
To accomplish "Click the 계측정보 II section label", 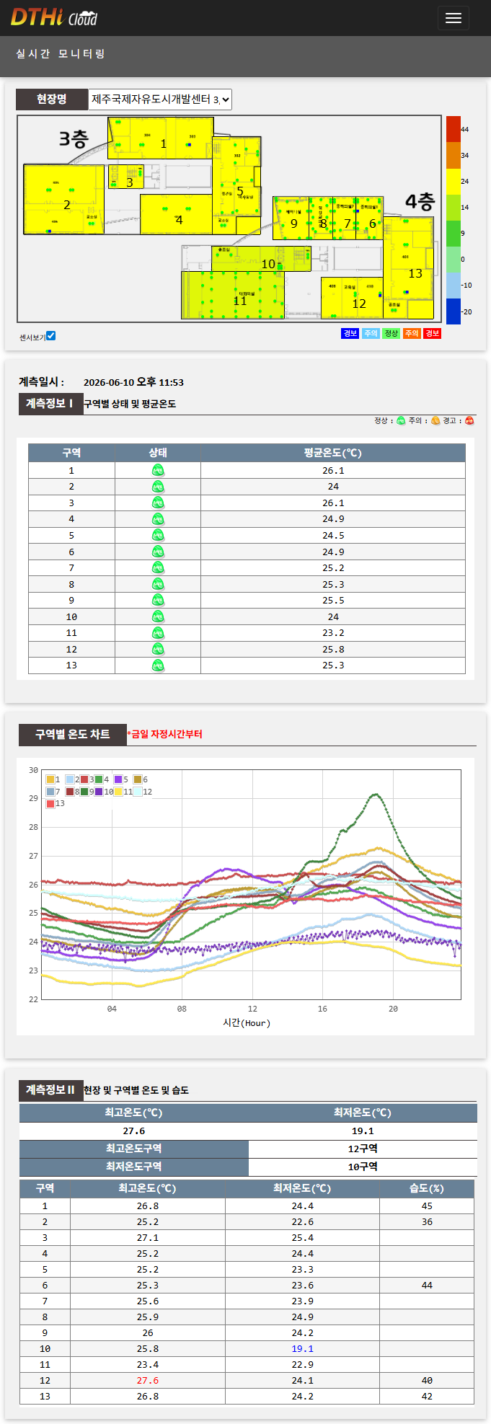I will (x=50, y=1090).
